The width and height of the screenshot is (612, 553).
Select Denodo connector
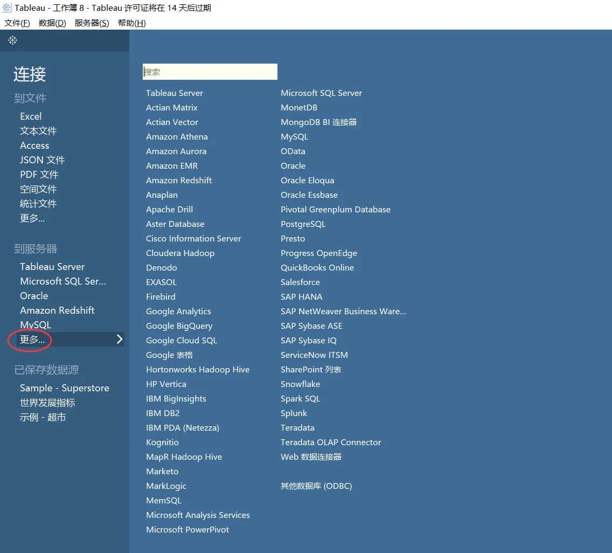coord(162,267)
